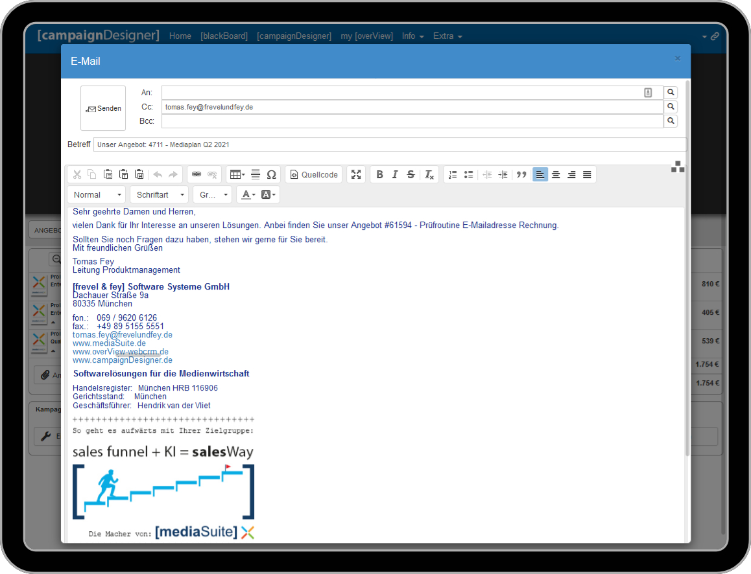The width and height of the screenshot is (751, 574).
Task: Click Increase indent icon
Action: click(503, 174)
